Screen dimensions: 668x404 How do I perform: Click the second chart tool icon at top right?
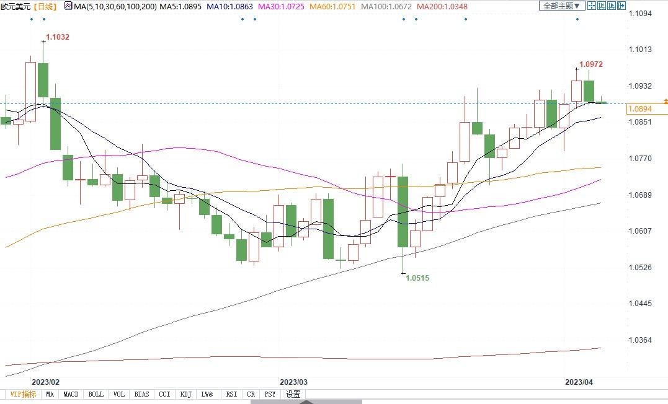tap(602, 6)
